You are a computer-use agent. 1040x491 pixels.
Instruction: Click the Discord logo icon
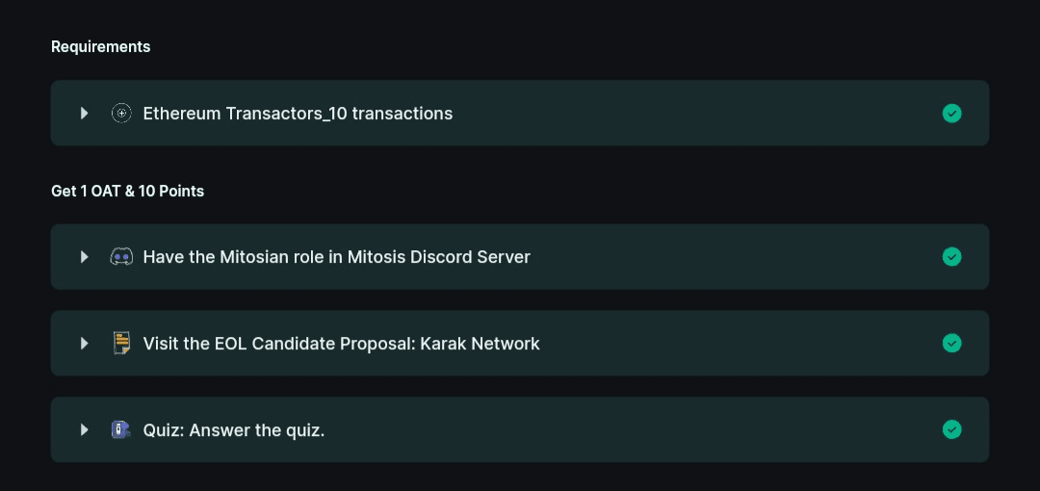(x=121, y=257)
